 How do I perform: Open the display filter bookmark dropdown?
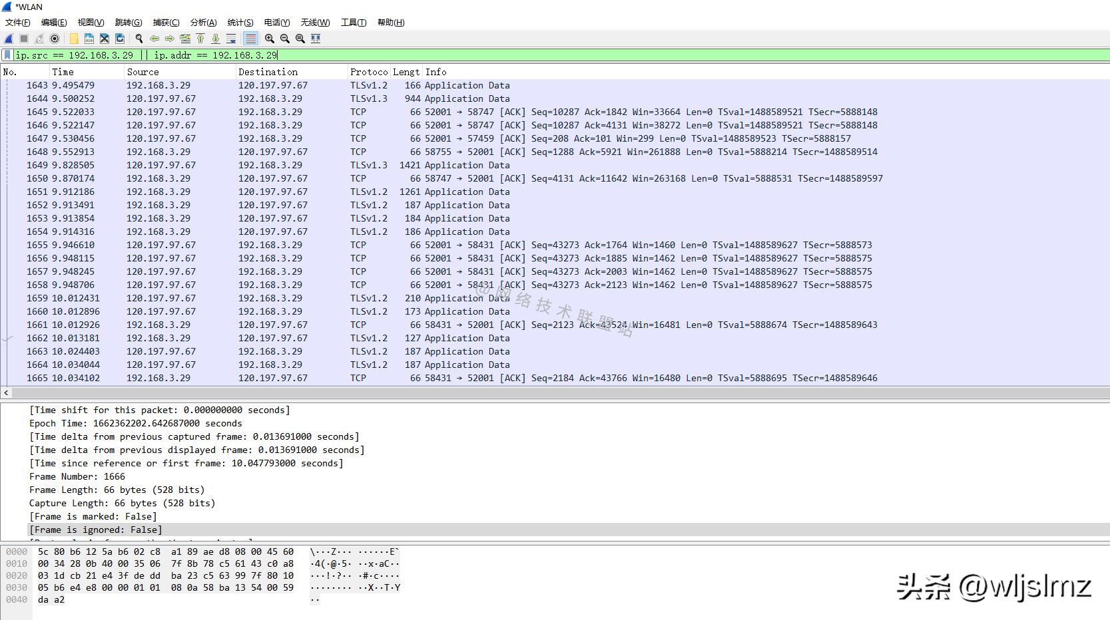(x=7, y=55)
